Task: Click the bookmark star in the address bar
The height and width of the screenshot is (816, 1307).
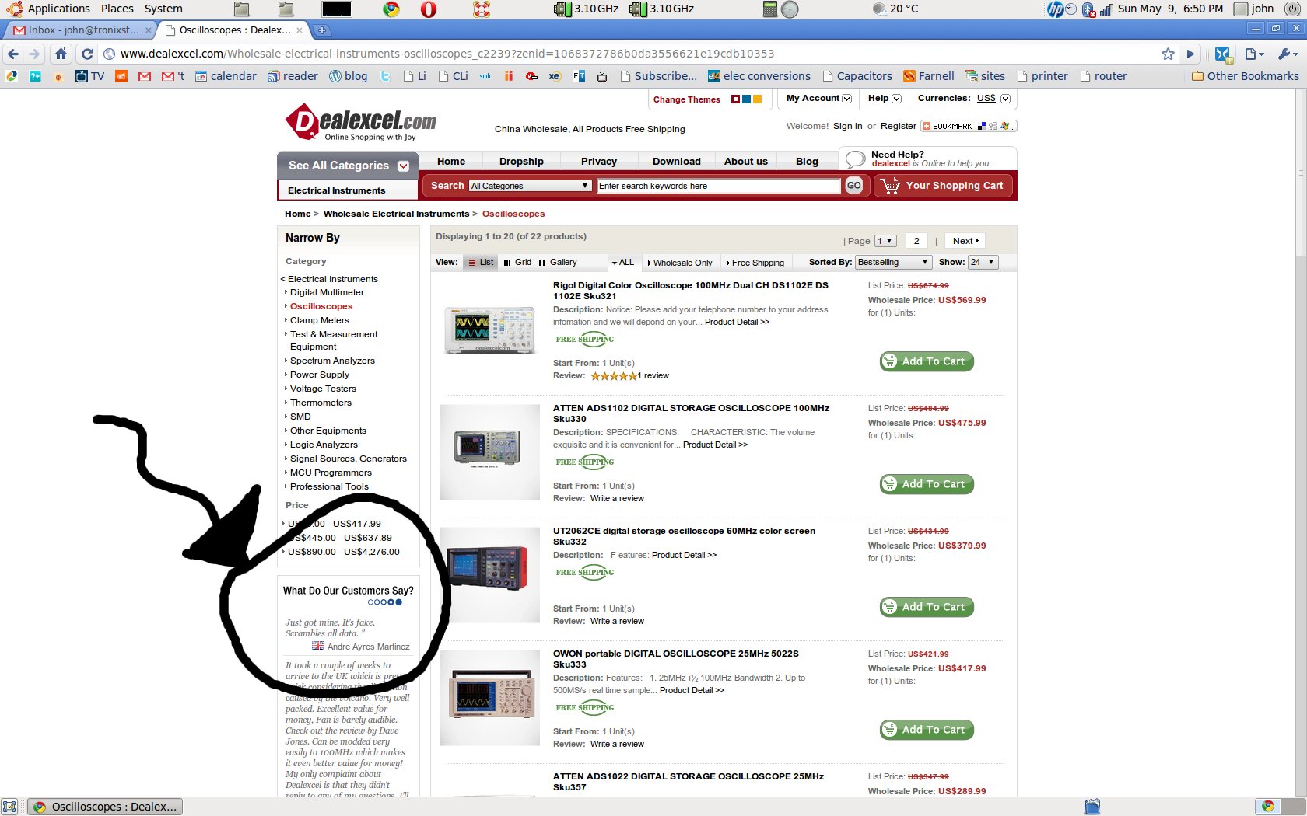Action: pos(1167,53)
